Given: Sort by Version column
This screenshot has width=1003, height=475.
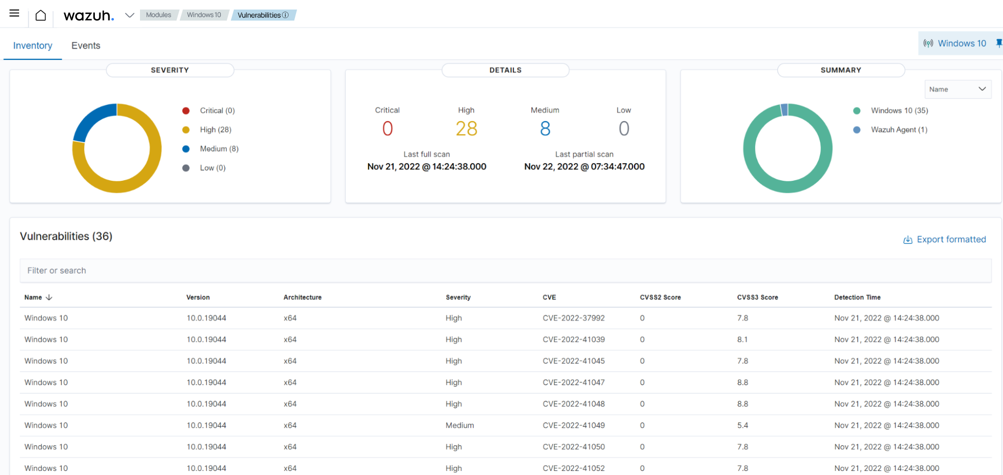Looking at the screenshot, I should pos(198,297).
